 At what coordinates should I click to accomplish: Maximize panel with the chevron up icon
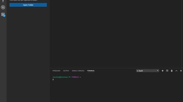click(176, 71)
